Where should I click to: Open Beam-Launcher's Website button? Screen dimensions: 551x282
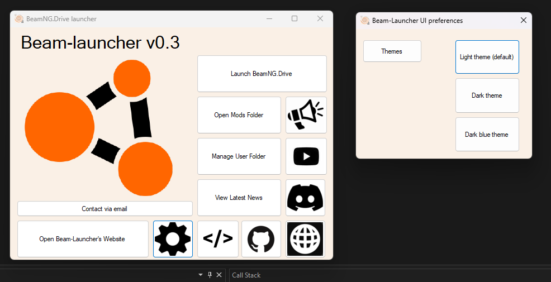point(83,239)
